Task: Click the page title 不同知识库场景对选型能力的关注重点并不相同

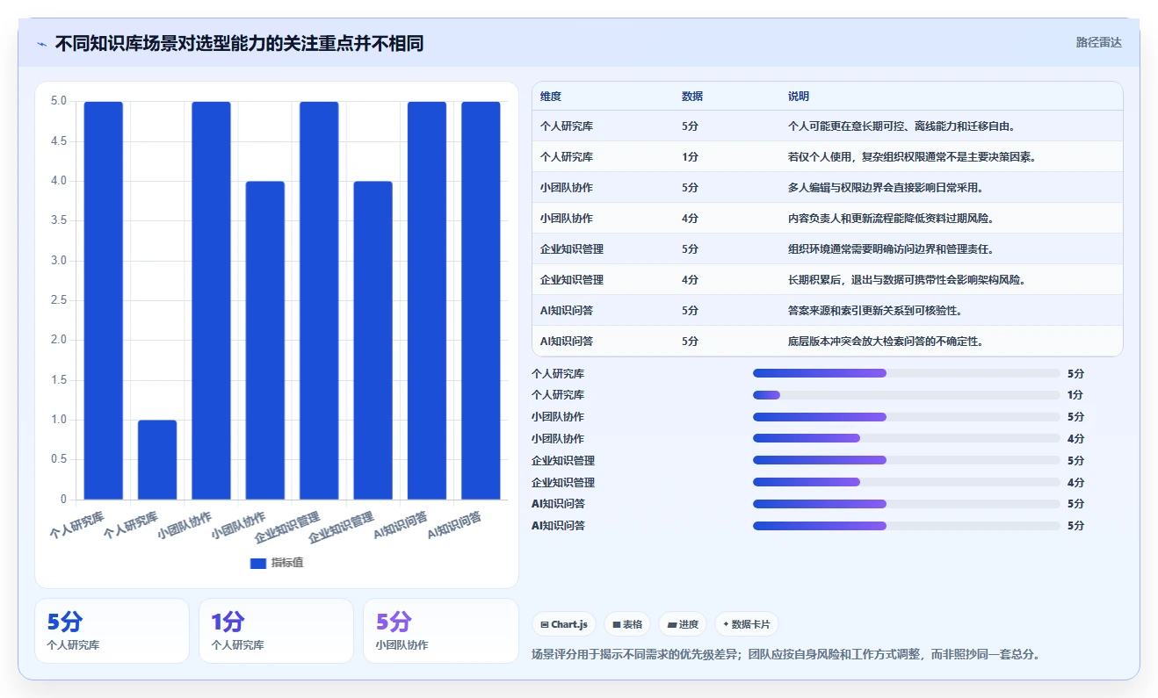Action: click(239, 43)
